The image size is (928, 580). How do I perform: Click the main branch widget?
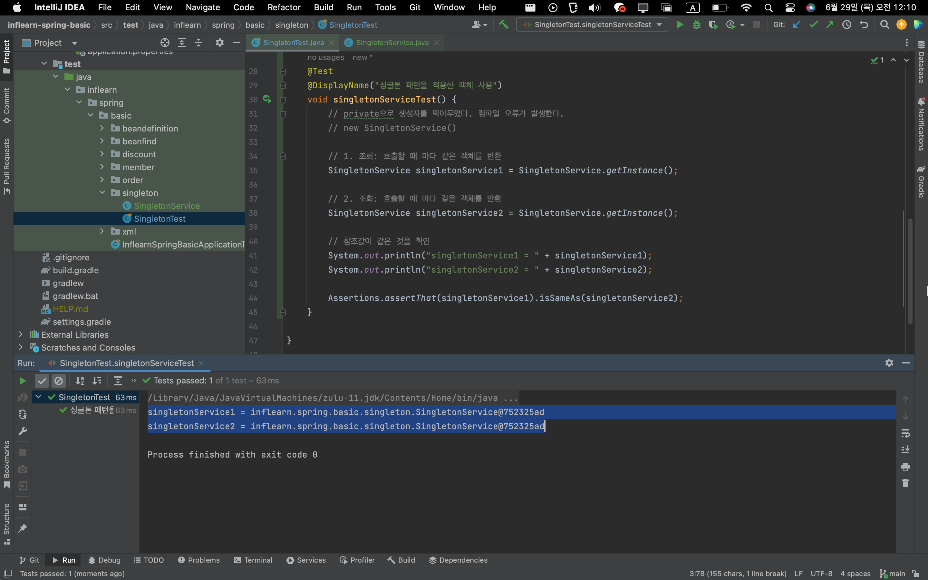[x=893, y=574]
